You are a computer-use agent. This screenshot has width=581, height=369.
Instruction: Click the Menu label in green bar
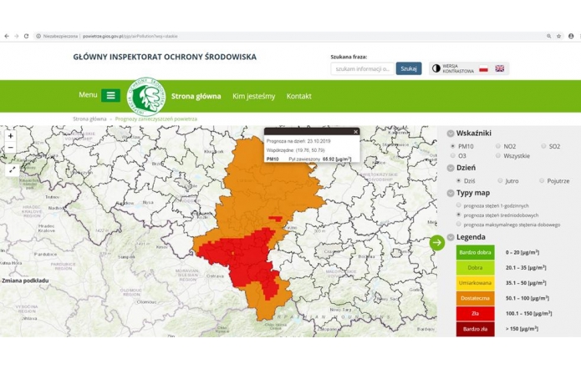pyautogui.click(x=88, y=94)
